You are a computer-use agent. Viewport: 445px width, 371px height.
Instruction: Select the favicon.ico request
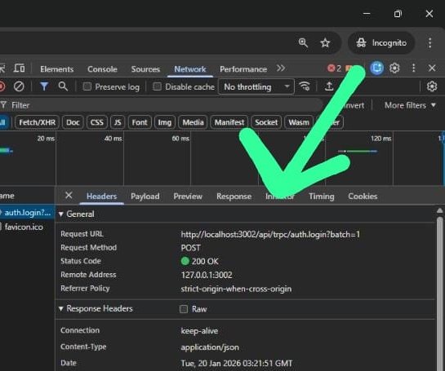[24, 227]
